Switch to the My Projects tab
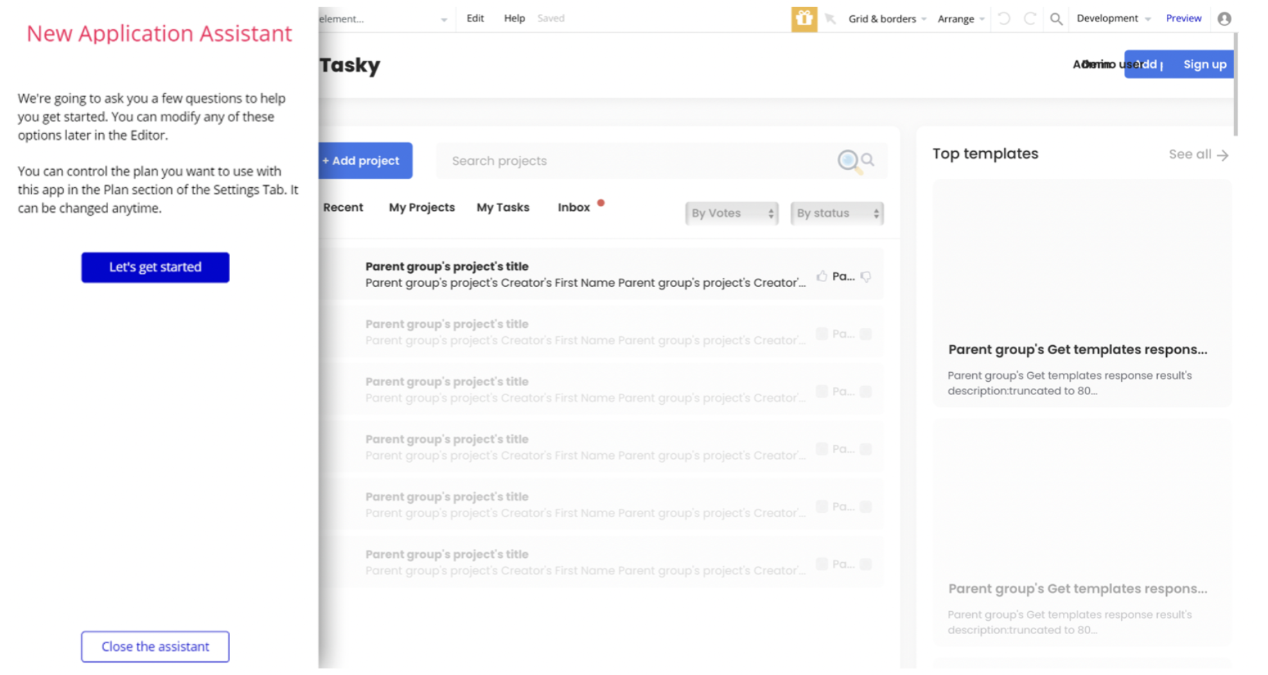This screenshot has width=1268, height=675. [x=422, y=207]
